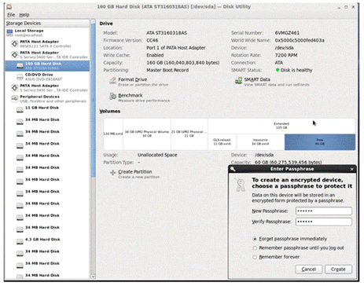Click the Master Boot Record partitioning value
The height and width of the screenshot is (286, 364).
(167, 70)
